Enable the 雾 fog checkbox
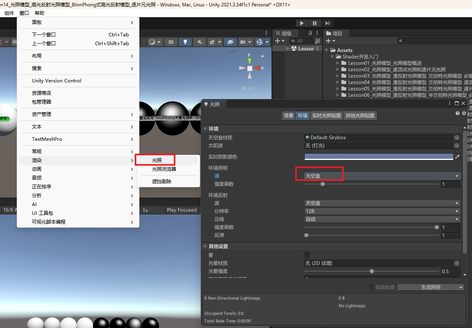This screenshot has width=472, height=328. (x=307, y=255)
